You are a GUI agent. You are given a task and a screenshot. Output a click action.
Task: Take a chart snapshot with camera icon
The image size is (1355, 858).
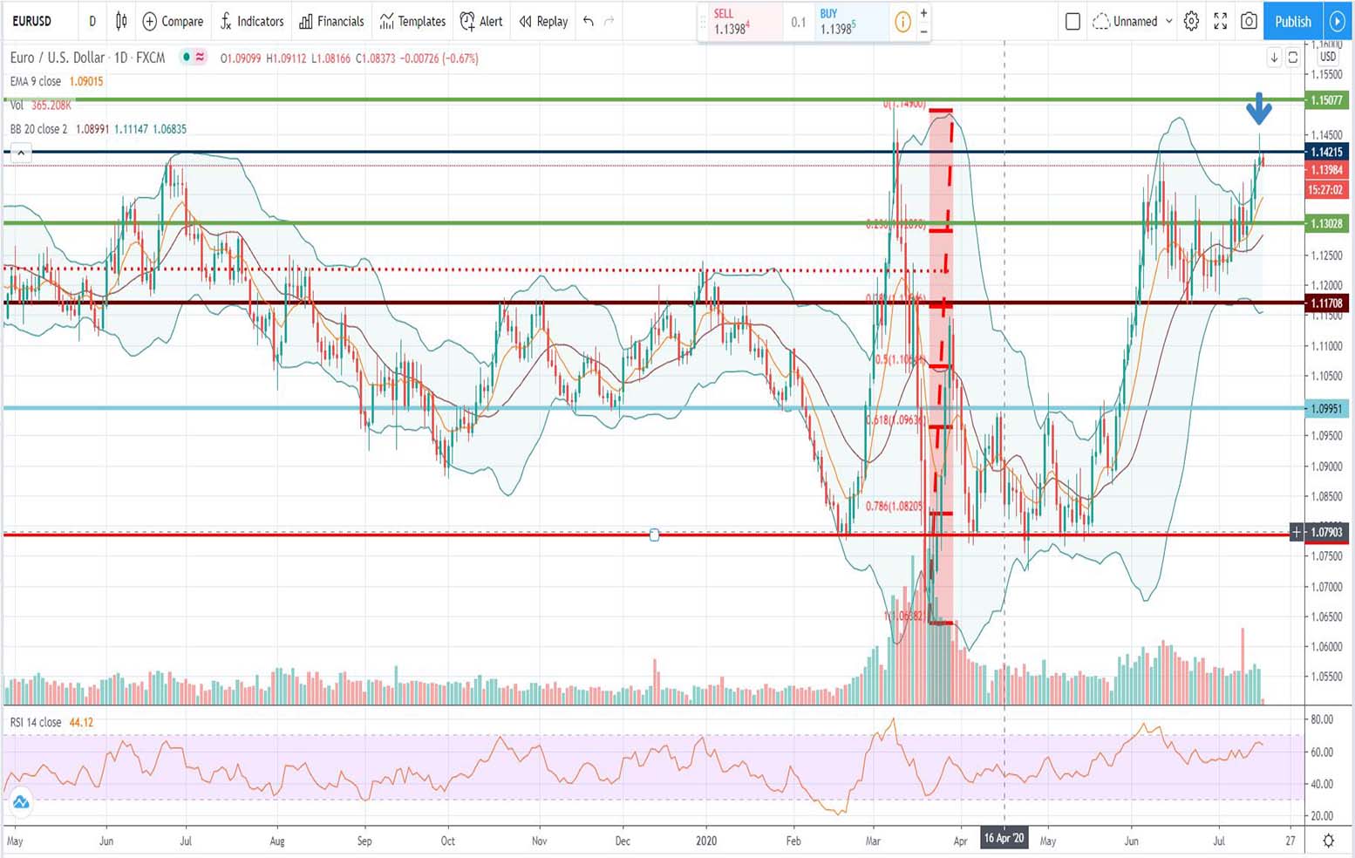pyautogui.click(x=1249, y=21)
